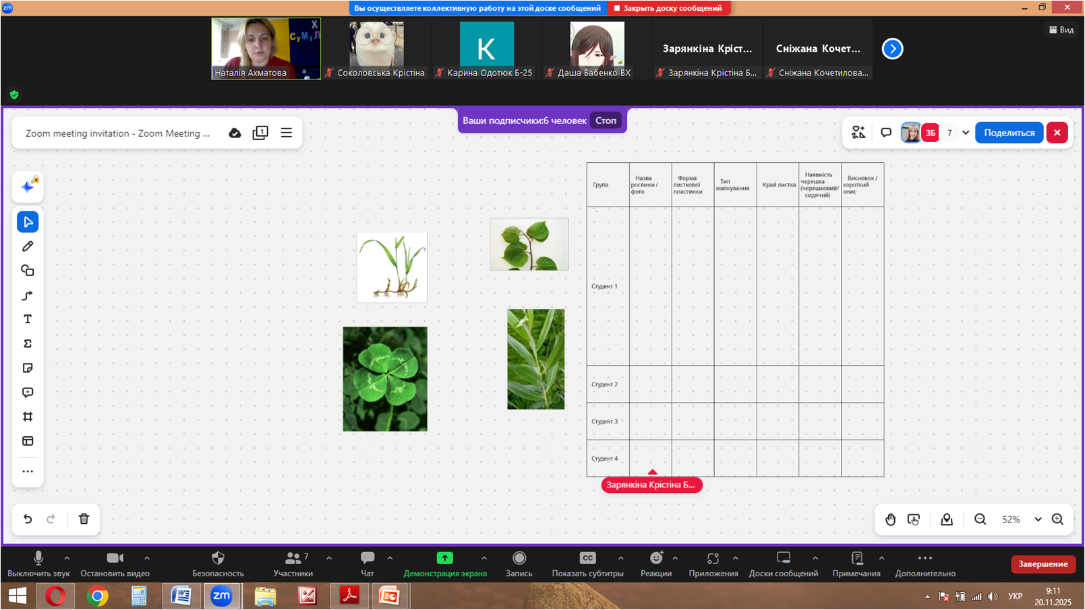Screen dimensions: 1085x610
Task: Mute microphone with Выключить звук
Action: tap(38, 564)
